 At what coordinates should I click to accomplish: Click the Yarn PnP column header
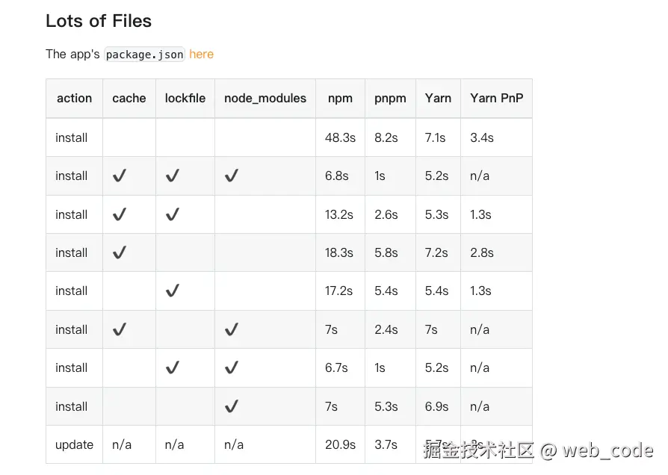[x=496, y=98]
